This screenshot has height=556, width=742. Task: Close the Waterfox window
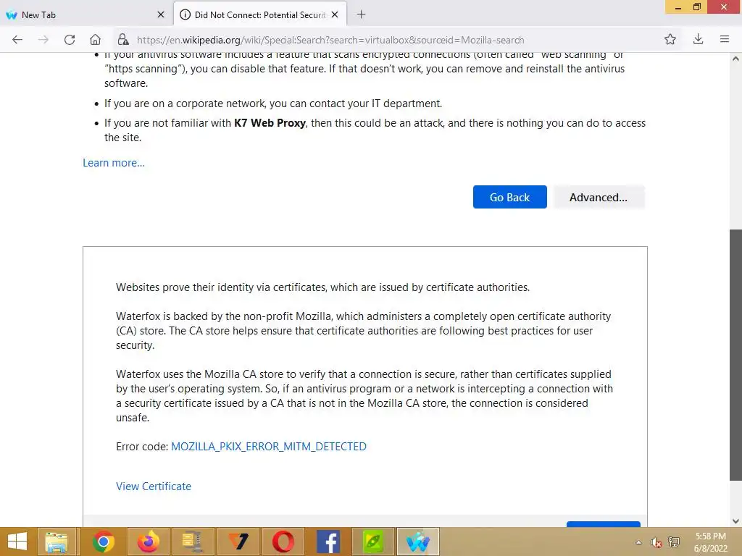coord(724,7)
